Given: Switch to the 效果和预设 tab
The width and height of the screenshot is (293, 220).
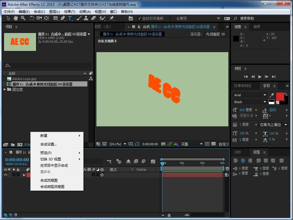Looking at the screenshot, I should coord(242,86).
